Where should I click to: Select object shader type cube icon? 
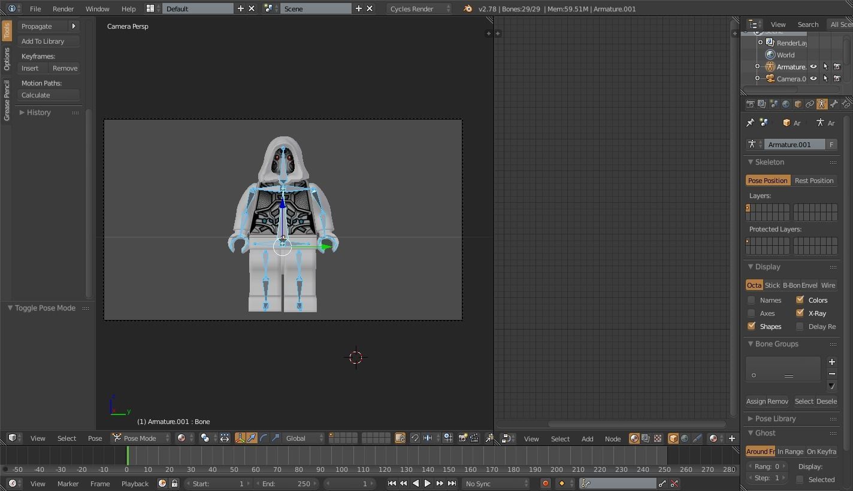tap(673, 438)
